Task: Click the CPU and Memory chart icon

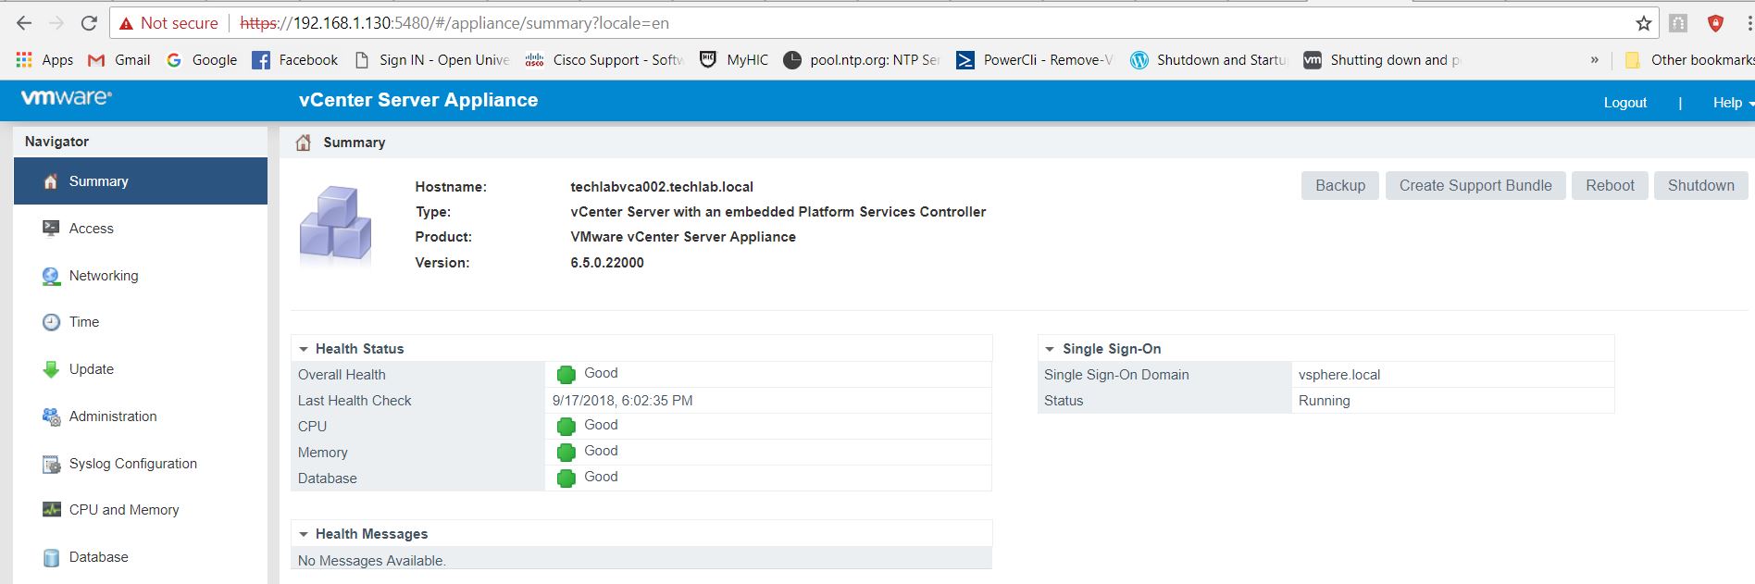Action: (x=51, y=510)
